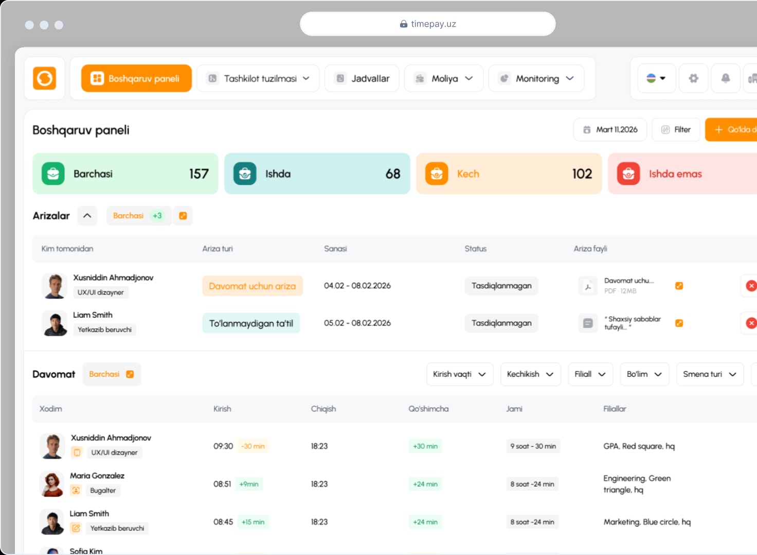Click the Davomat uchun ariza tag
The width and height of the screenshot is (757, 555).
tap(253, 286)
